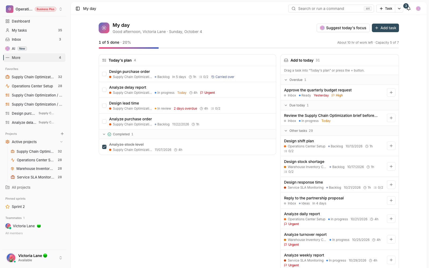
Task: Collapse the Completed section
Action: coord(104,134)
